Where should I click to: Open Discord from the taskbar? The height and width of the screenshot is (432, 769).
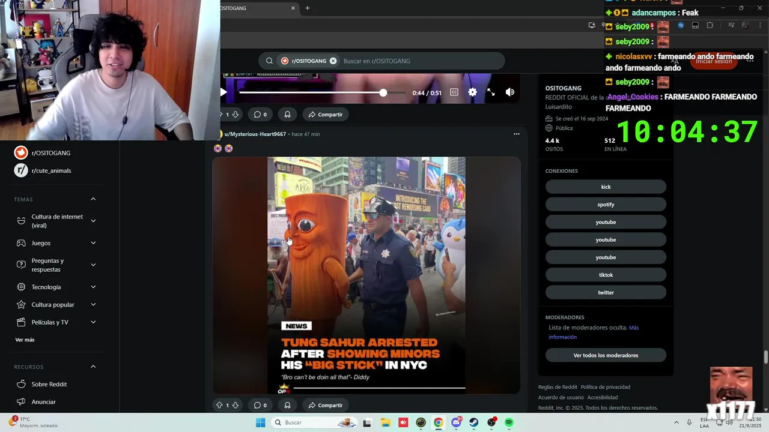(x=456, y=422)
